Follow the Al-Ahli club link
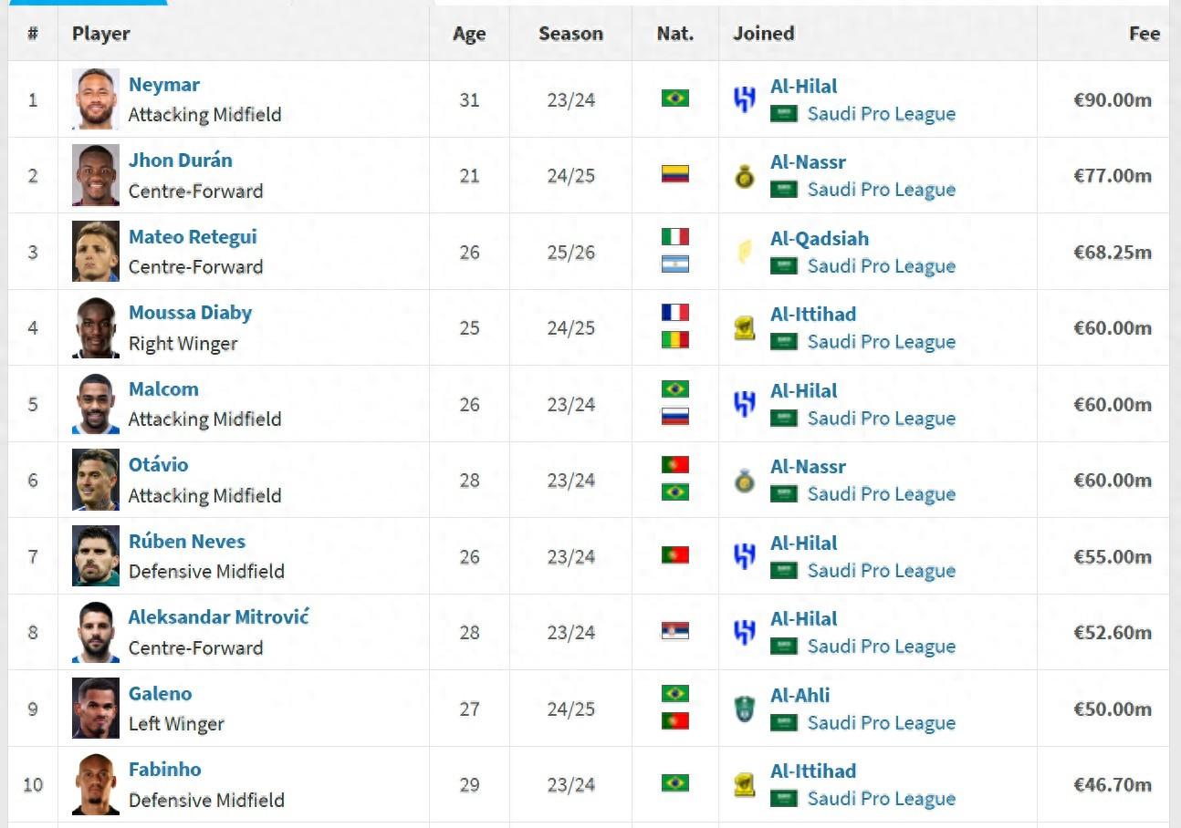The image size is (1181, 828). point(800,695)
